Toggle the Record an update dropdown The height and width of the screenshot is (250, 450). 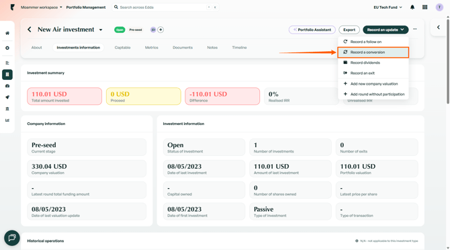pyautogui.click(x=386, y=30)
